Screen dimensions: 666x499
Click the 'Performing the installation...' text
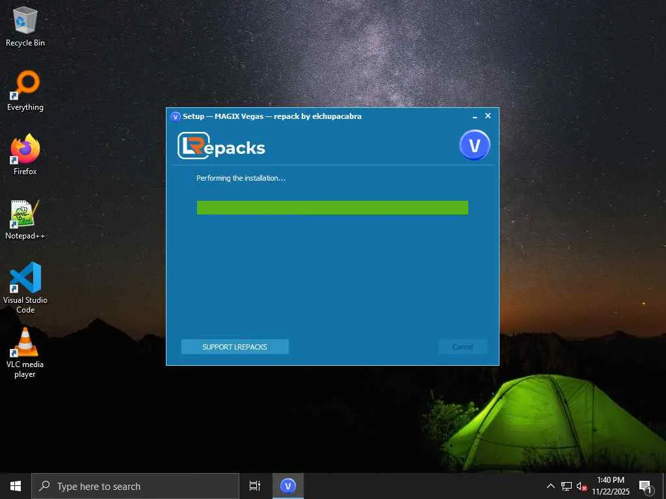241,178
